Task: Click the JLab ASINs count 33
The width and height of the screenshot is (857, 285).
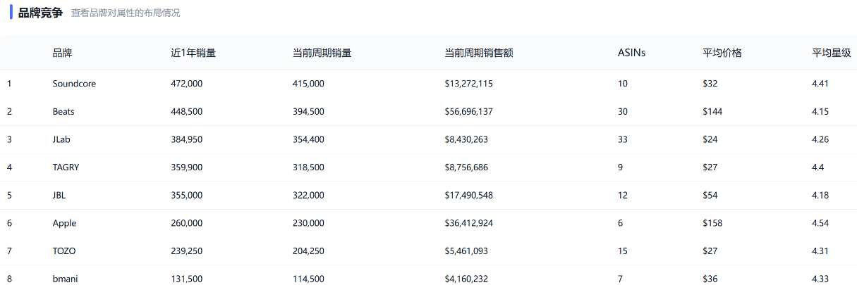Action: 623,139
